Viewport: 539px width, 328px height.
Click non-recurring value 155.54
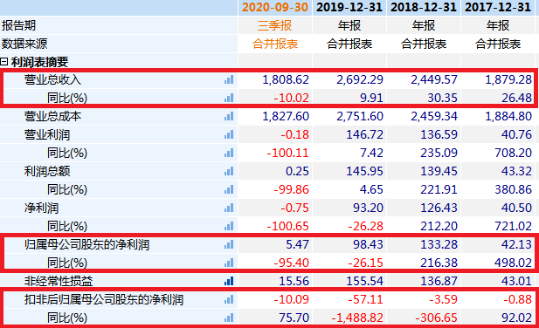point(364,282)
